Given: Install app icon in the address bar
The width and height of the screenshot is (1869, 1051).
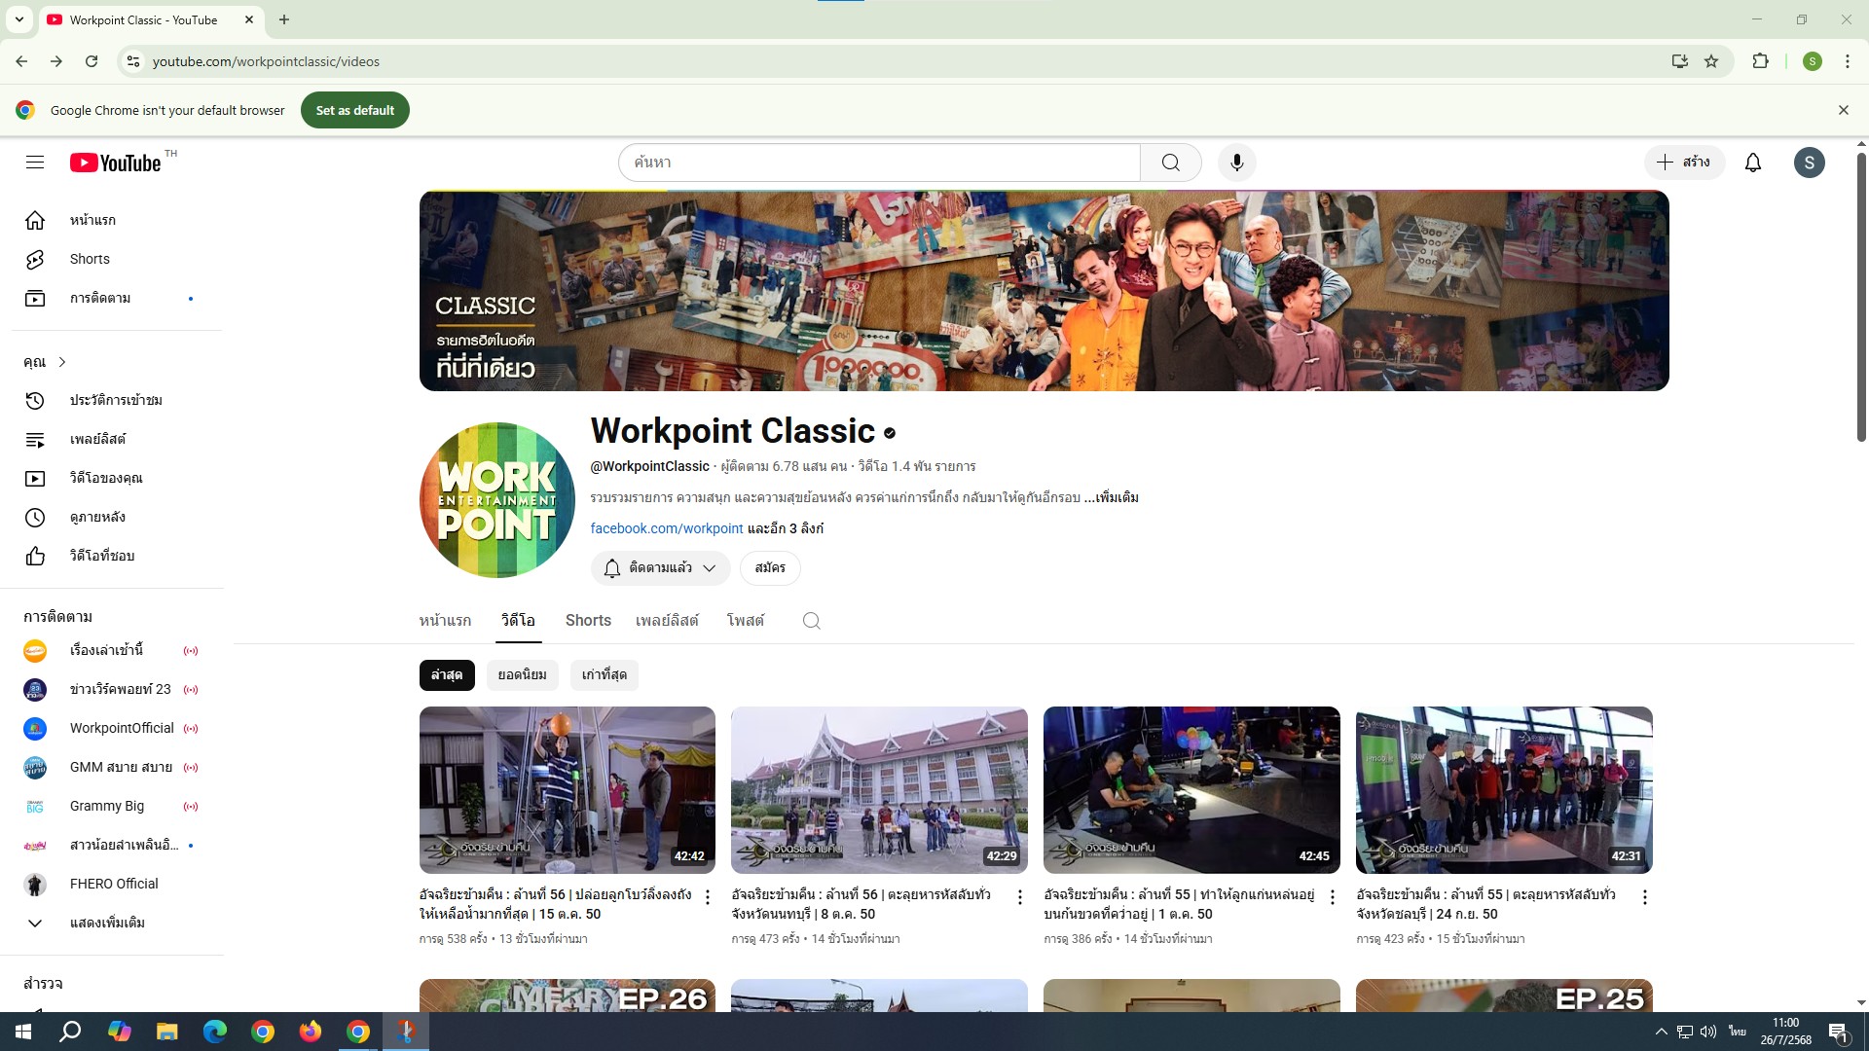Looking at the screenshot, I should (x=1680, y=61).
